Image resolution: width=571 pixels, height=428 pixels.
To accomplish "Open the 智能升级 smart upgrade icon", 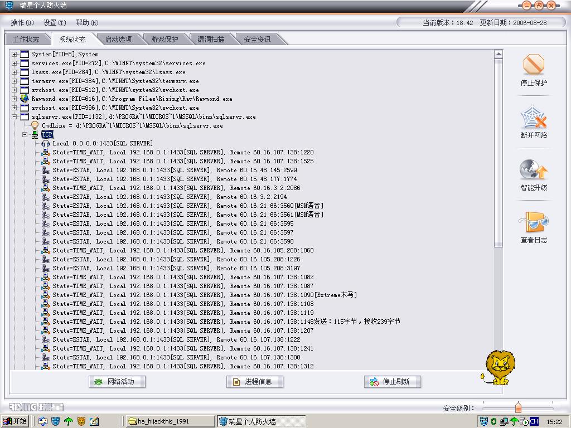I will click(534, 169).
